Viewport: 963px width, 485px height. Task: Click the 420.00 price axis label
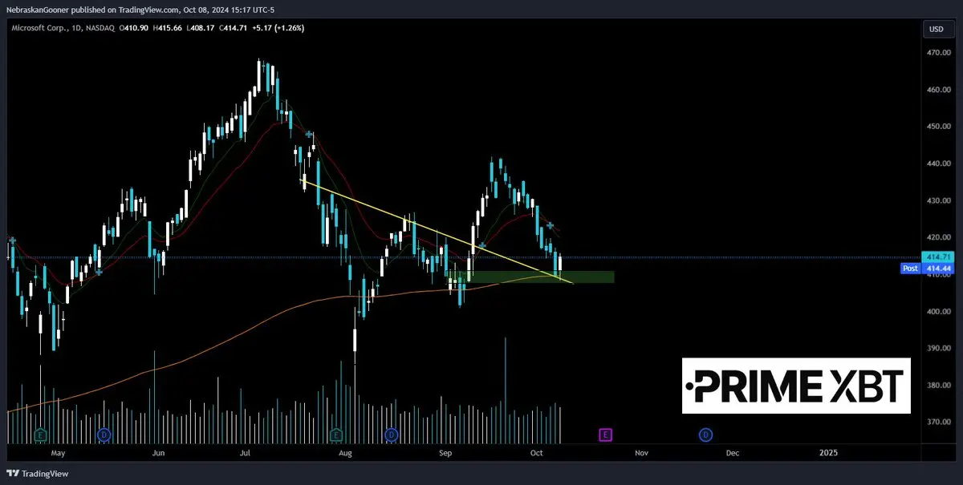coord(937,237)
